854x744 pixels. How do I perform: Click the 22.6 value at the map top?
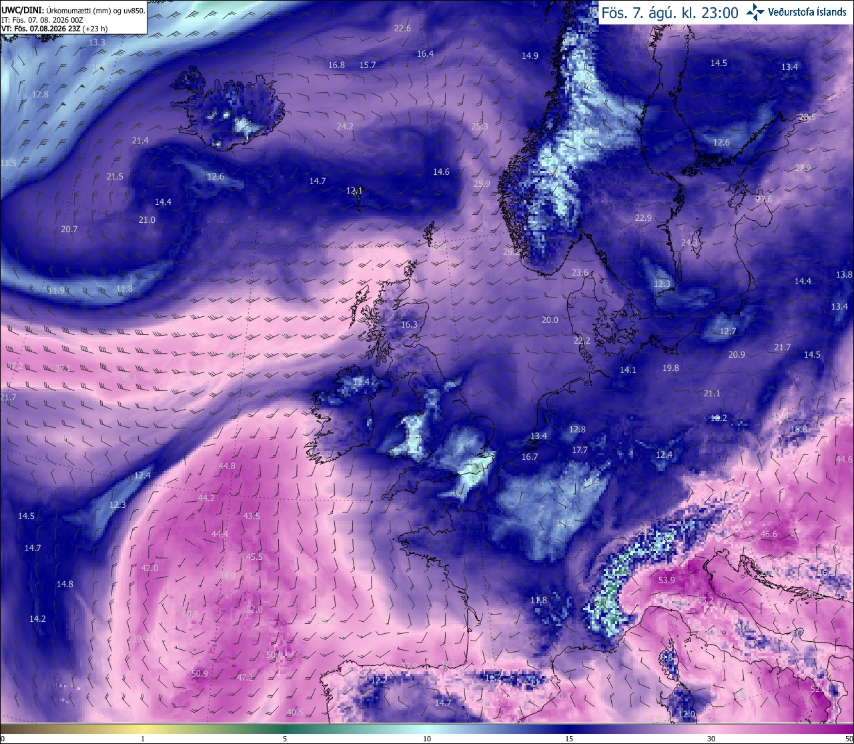click(402, 29)
